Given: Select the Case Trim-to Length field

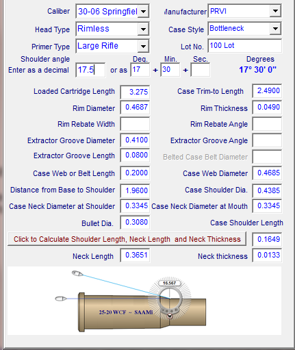Looking at the screenshot, I should coord(267,91).
